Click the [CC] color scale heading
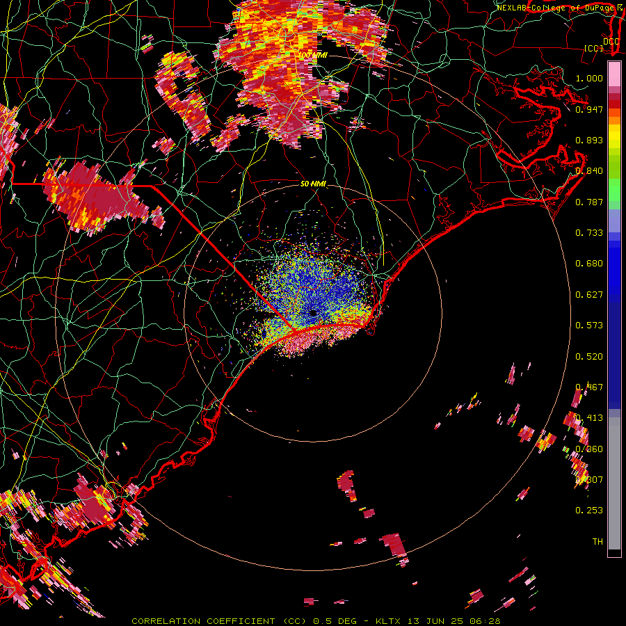626x626 pixels. point(593,48)
